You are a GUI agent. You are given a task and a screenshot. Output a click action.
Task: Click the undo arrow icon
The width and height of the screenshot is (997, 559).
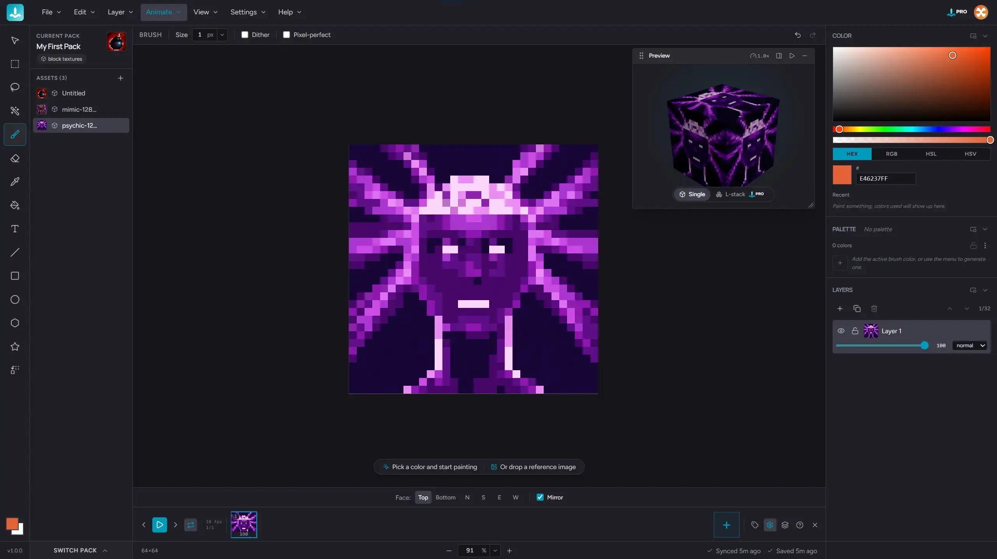pos(798,35)
